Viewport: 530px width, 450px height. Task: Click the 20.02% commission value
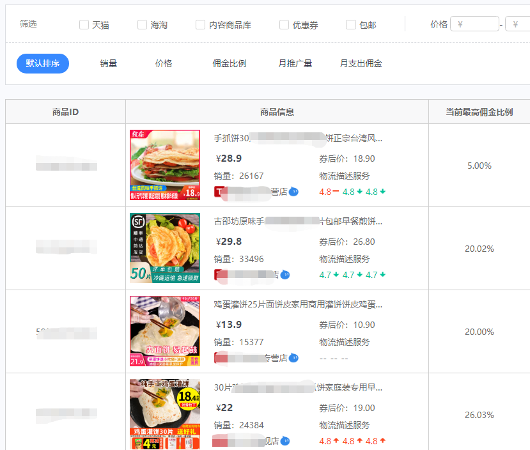click(x=479, y=249)
